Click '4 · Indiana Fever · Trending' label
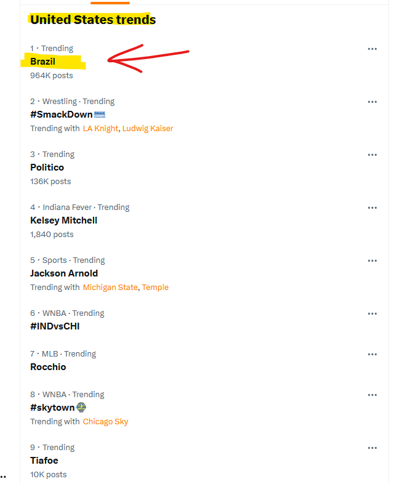 (x=79, y=208)
